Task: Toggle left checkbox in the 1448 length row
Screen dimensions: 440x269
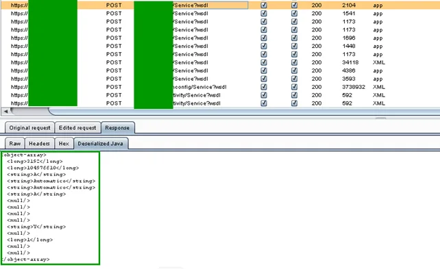Action: click(264, 46)
